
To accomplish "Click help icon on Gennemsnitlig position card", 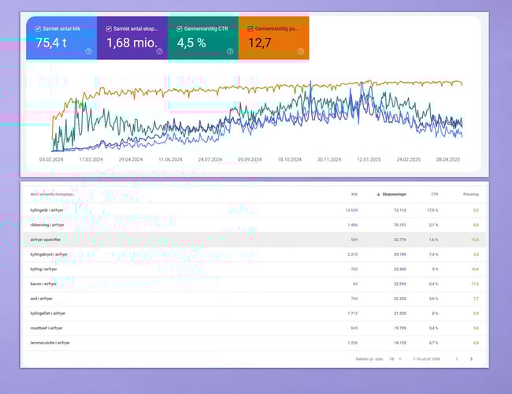I will point(300,51).
